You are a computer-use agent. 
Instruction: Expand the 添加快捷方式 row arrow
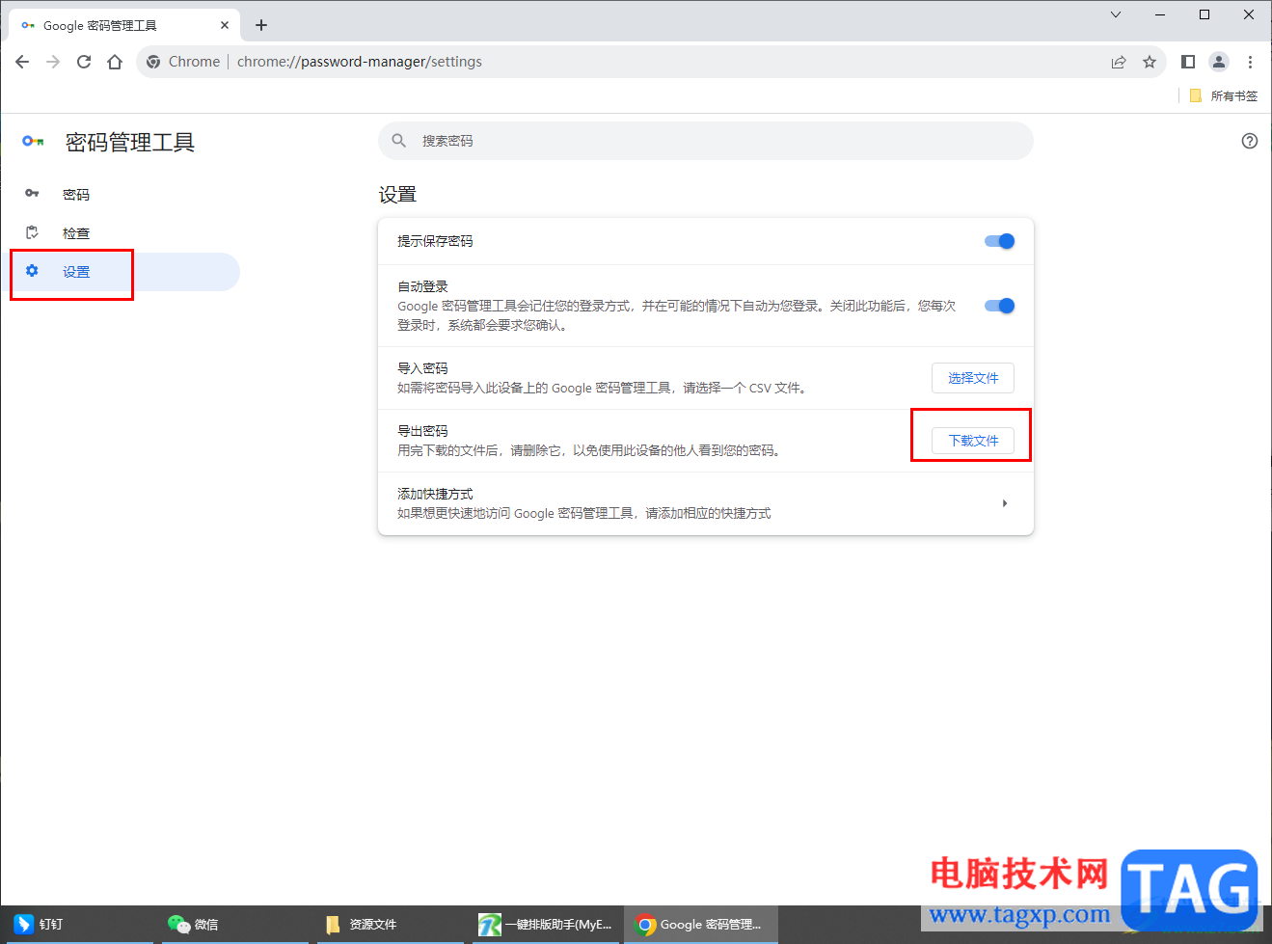pos(1005,503)
